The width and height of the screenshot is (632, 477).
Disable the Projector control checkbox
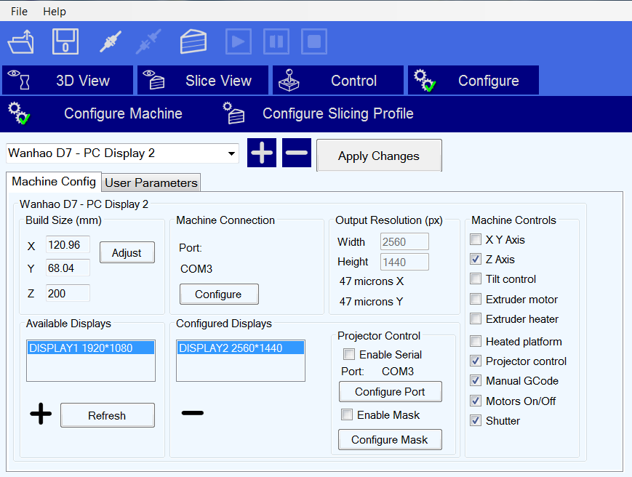coord(476,361)
